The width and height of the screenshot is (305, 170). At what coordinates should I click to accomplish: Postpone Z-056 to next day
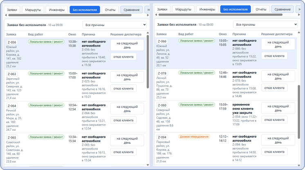click(127, 45)
